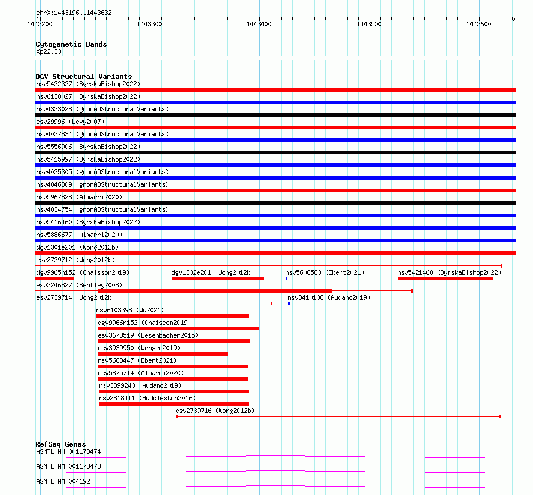Click the 1443200 ruler position label
Image resolution: width=533 pixels, height=495 pixels.
click(x=40, y=24)
